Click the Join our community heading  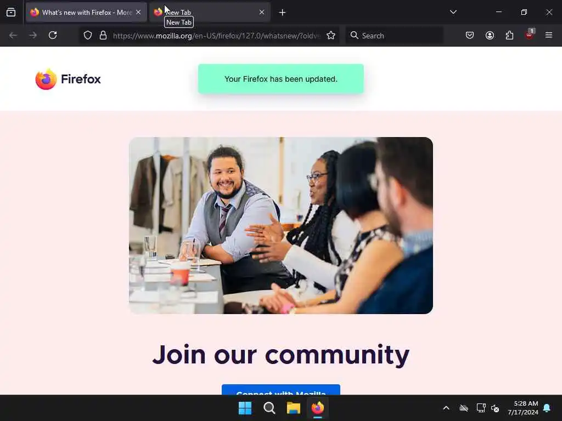281,355
